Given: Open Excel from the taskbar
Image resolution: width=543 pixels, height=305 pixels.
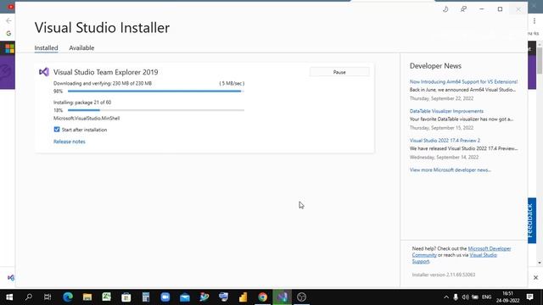Looking at the screenshot, I should [x=106, y=297].
